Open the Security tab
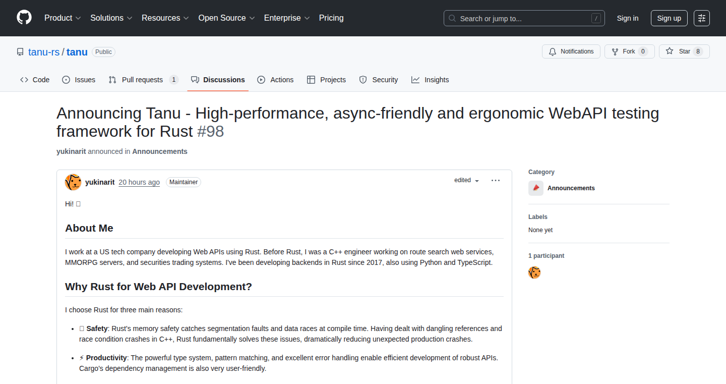The width and height of the screenshot is (726, 384). click(x=379, y=80)
